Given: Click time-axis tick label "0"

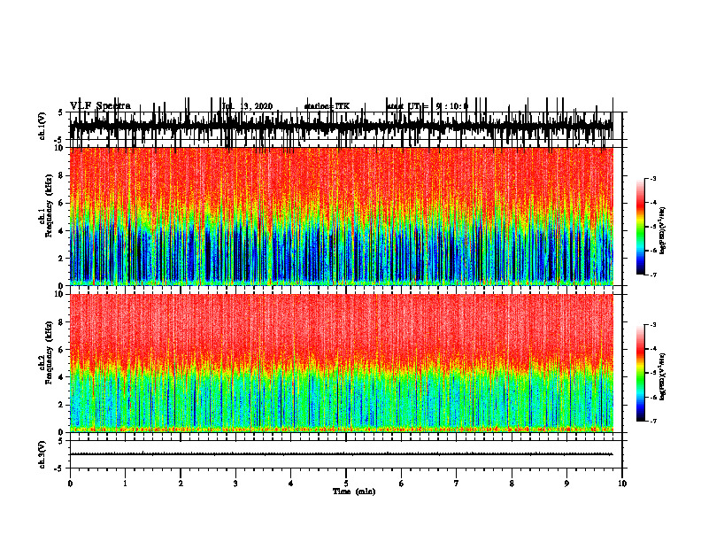Looking at the screenshot, I should 70,484.
